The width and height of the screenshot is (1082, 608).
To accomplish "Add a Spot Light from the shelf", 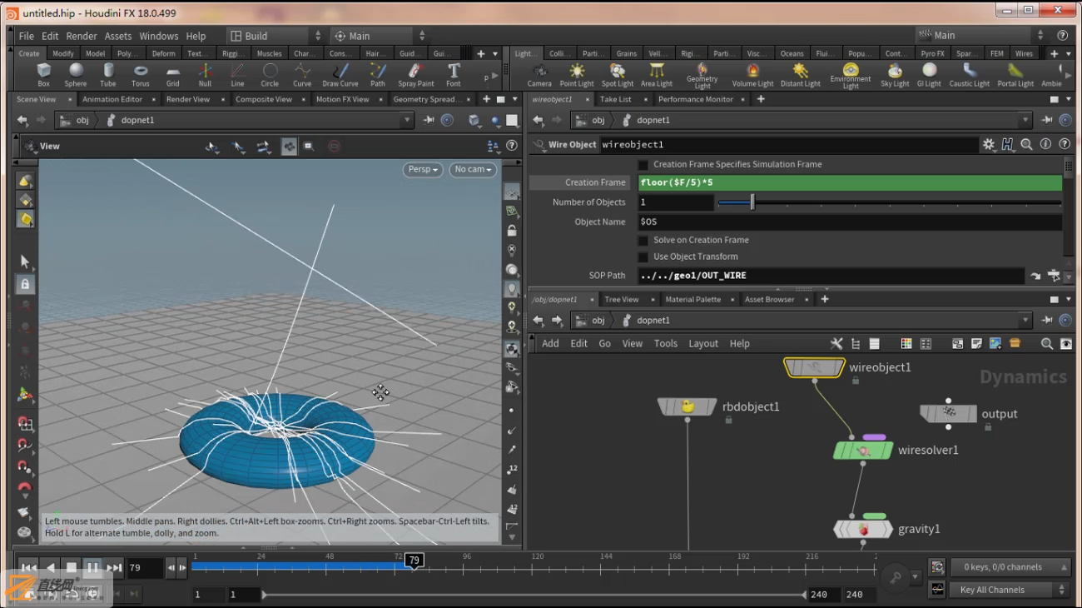I will (x=618, y=75).
